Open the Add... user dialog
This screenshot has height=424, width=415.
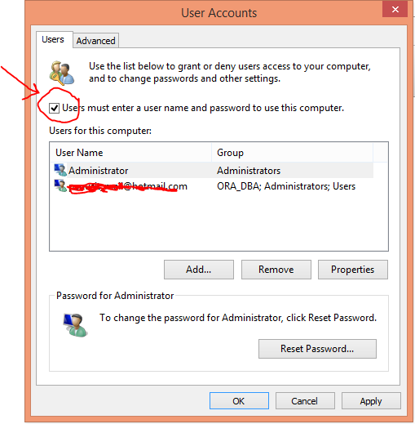point(199,270)
